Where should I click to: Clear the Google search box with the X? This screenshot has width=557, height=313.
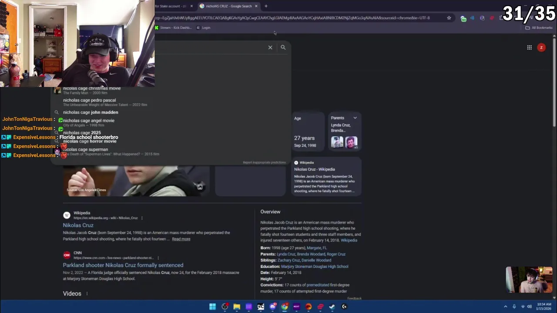click(x=270, y=47)
